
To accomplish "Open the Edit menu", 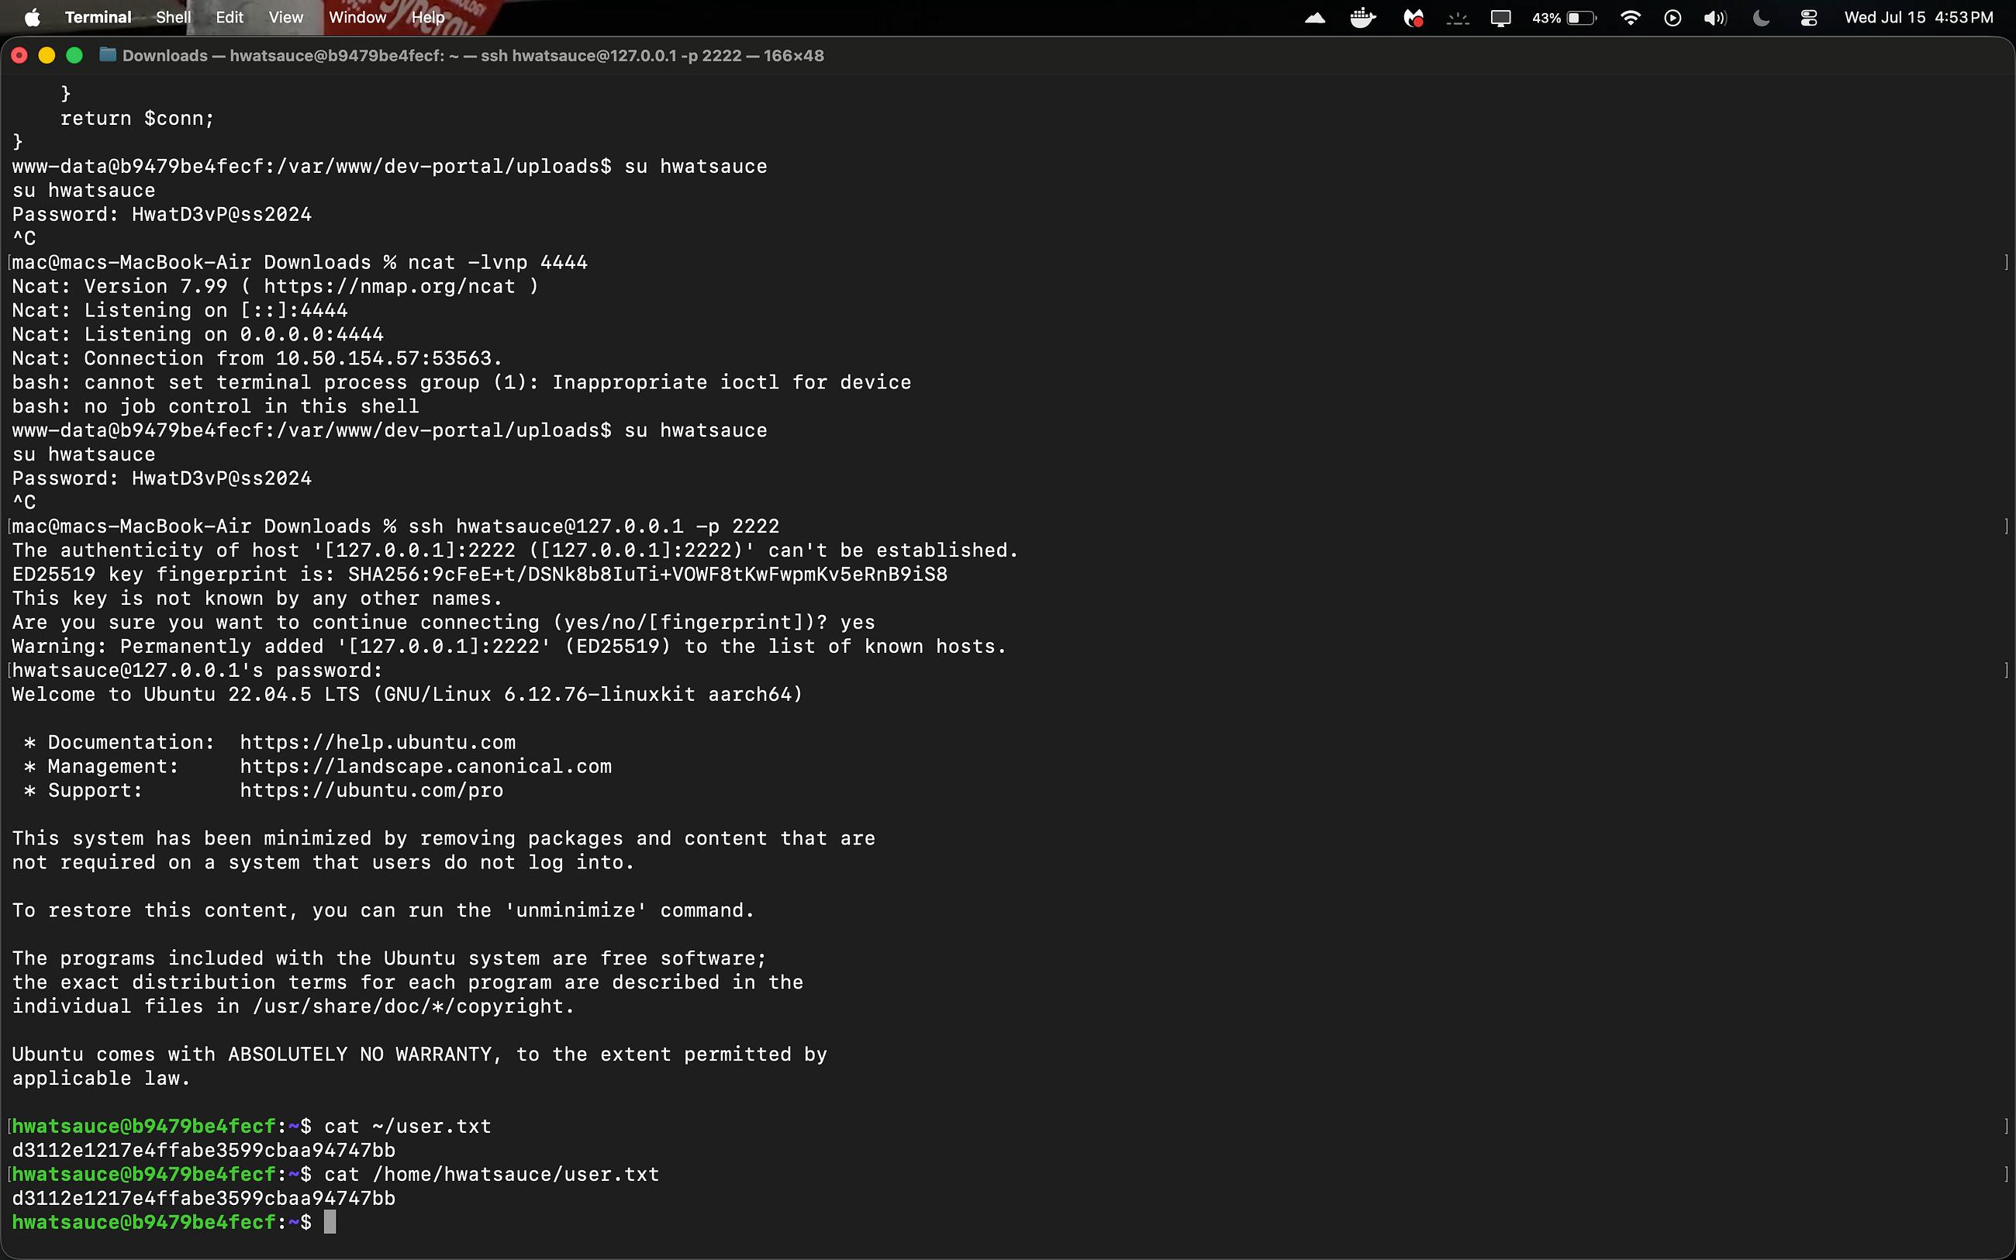I will (x=229, y=18).
